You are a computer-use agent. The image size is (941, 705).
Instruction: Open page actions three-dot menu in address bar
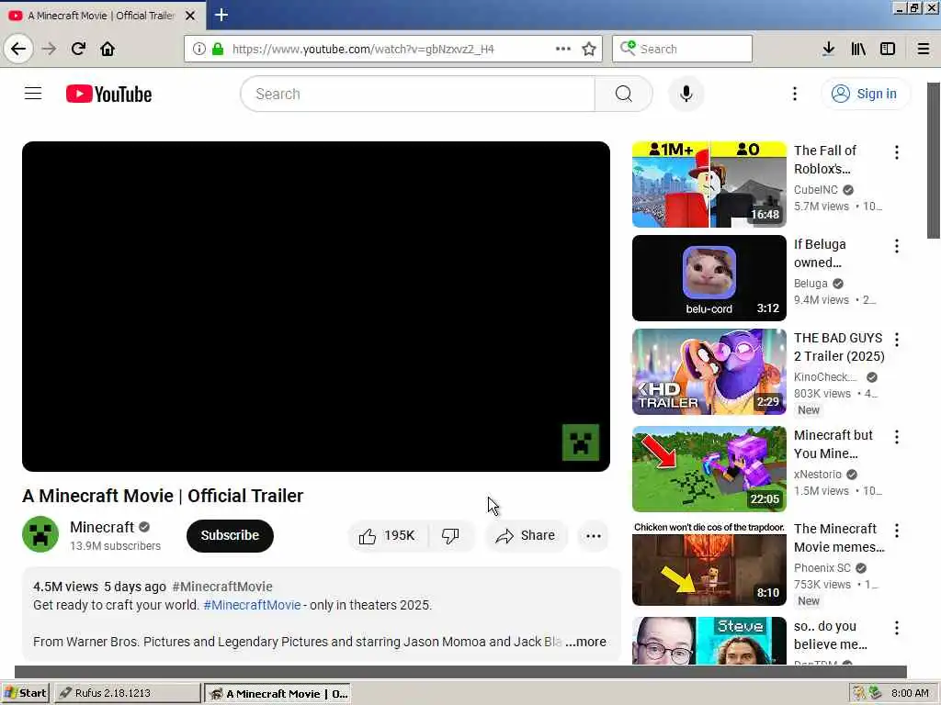[x=563, y=49]
